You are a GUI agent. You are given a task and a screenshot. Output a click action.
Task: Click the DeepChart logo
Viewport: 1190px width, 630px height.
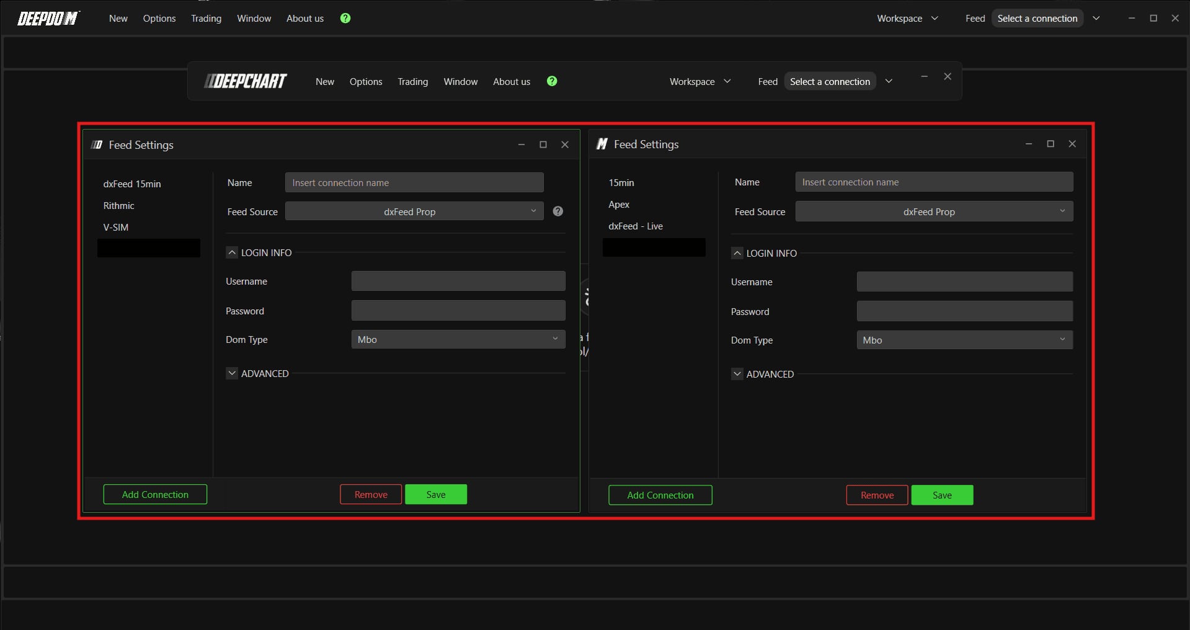coord(246,81)
